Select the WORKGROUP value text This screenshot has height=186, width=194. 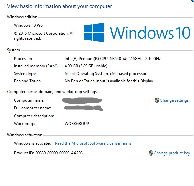[77, 124]
